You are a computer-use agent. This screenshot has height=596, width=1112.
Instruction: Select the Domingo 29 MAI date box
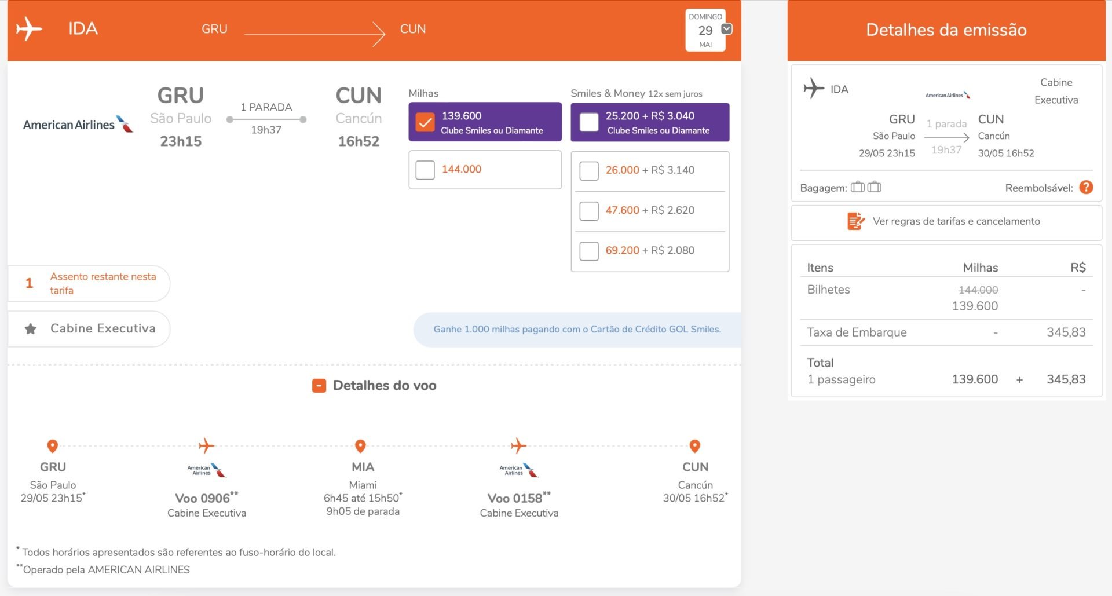[x=705, y=30]
